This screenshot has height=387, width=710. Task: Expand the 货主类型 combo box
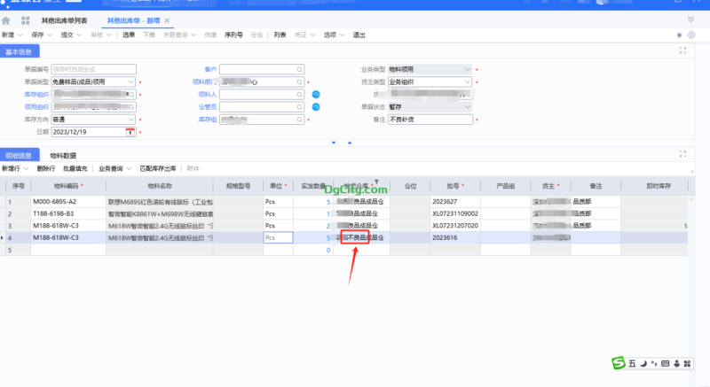[468, 82]
